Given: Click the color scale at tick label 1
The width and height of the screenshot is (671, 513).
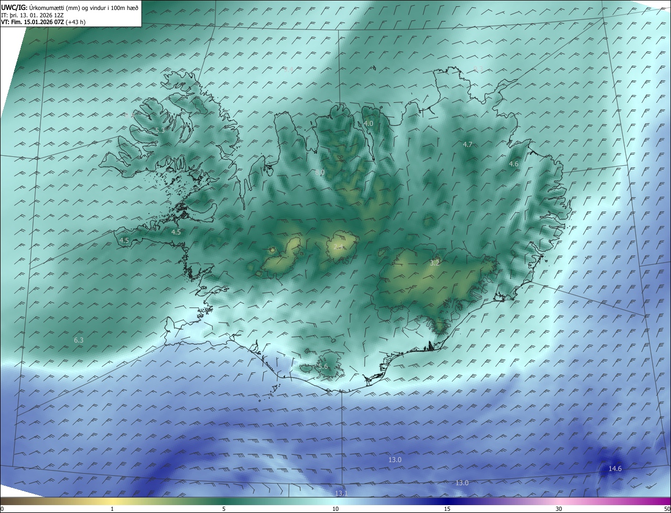Looking at the screenshot, I should pos(113,509).
